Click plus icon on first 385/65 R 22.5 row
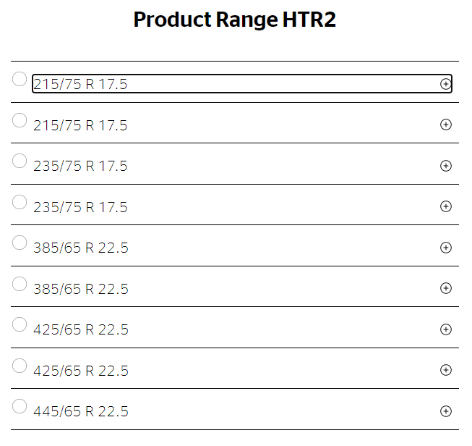Image resolution: width=472 pixels, height=446 pixels. (x=446, y=248)
